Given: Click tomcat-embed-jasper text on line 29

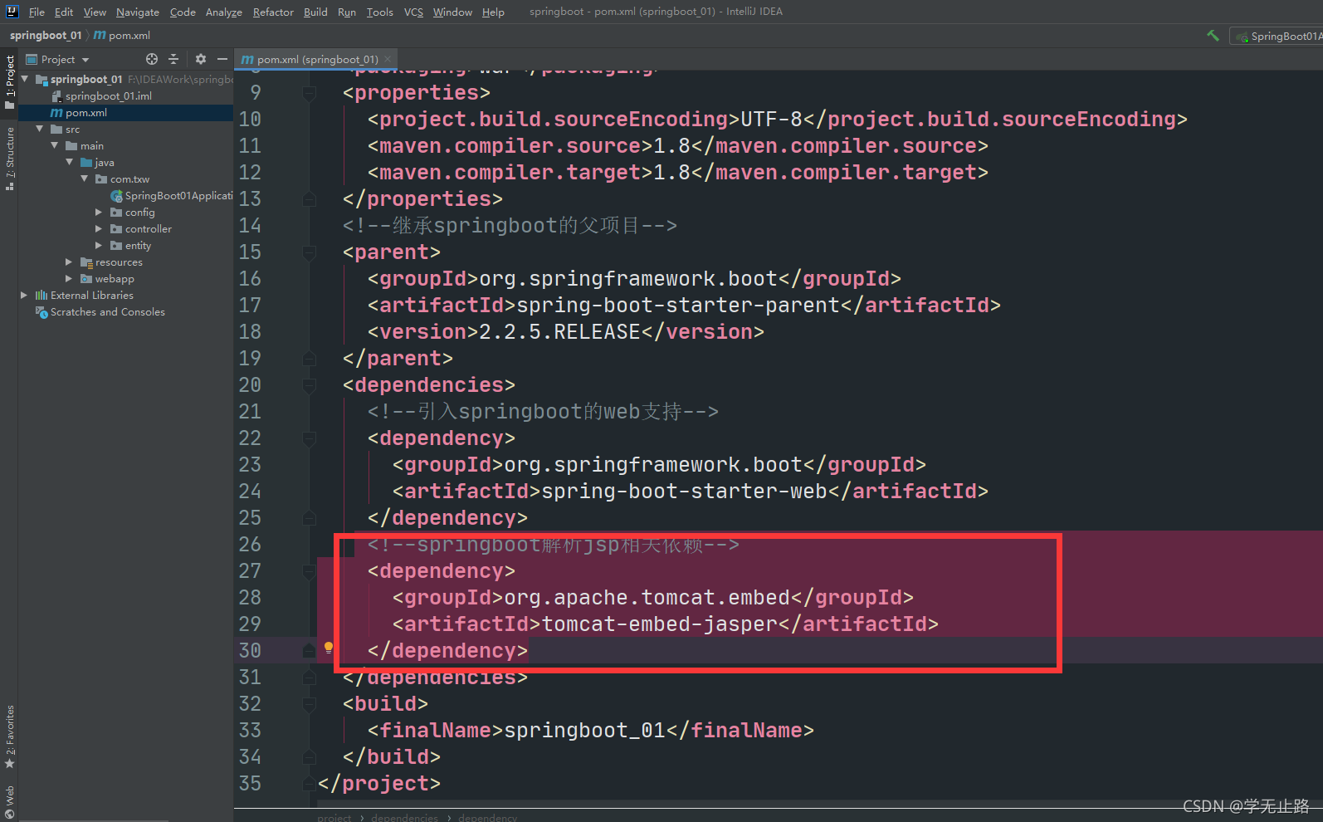Looking at the screenshot, I should [660, 624].
